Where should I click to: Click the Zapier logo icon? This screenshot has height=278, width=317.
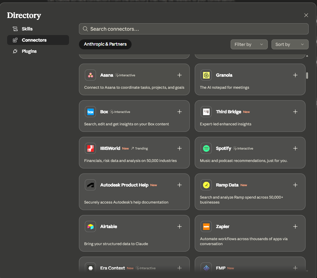[x=206, y=226]
